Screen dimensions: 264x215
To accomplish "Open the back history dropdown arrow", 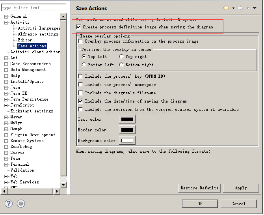I will point(233,8).
